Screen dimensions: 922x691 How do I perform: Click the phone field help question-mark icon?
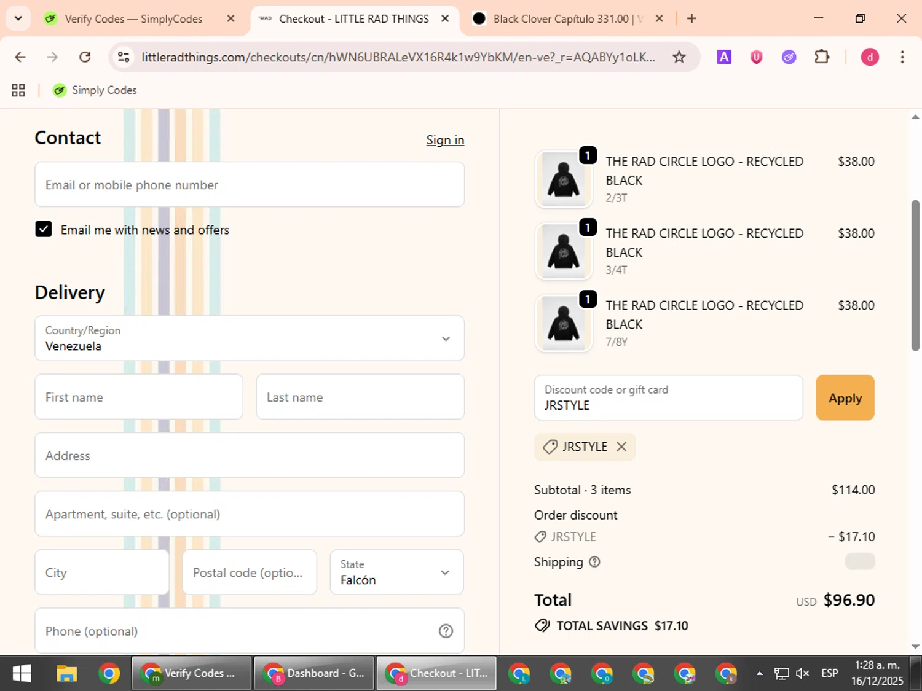pyautogui.click(x=446, y=631)
